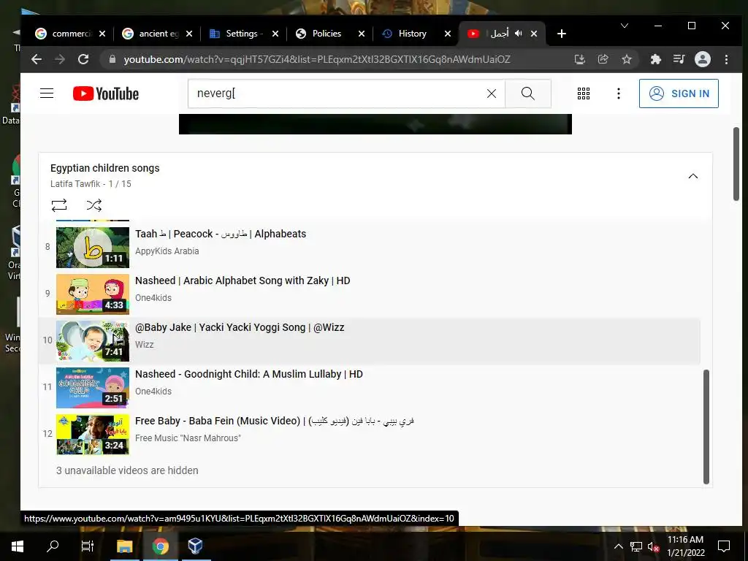
Task: Toggle shuffle playlist button
Action: (94, 205)
